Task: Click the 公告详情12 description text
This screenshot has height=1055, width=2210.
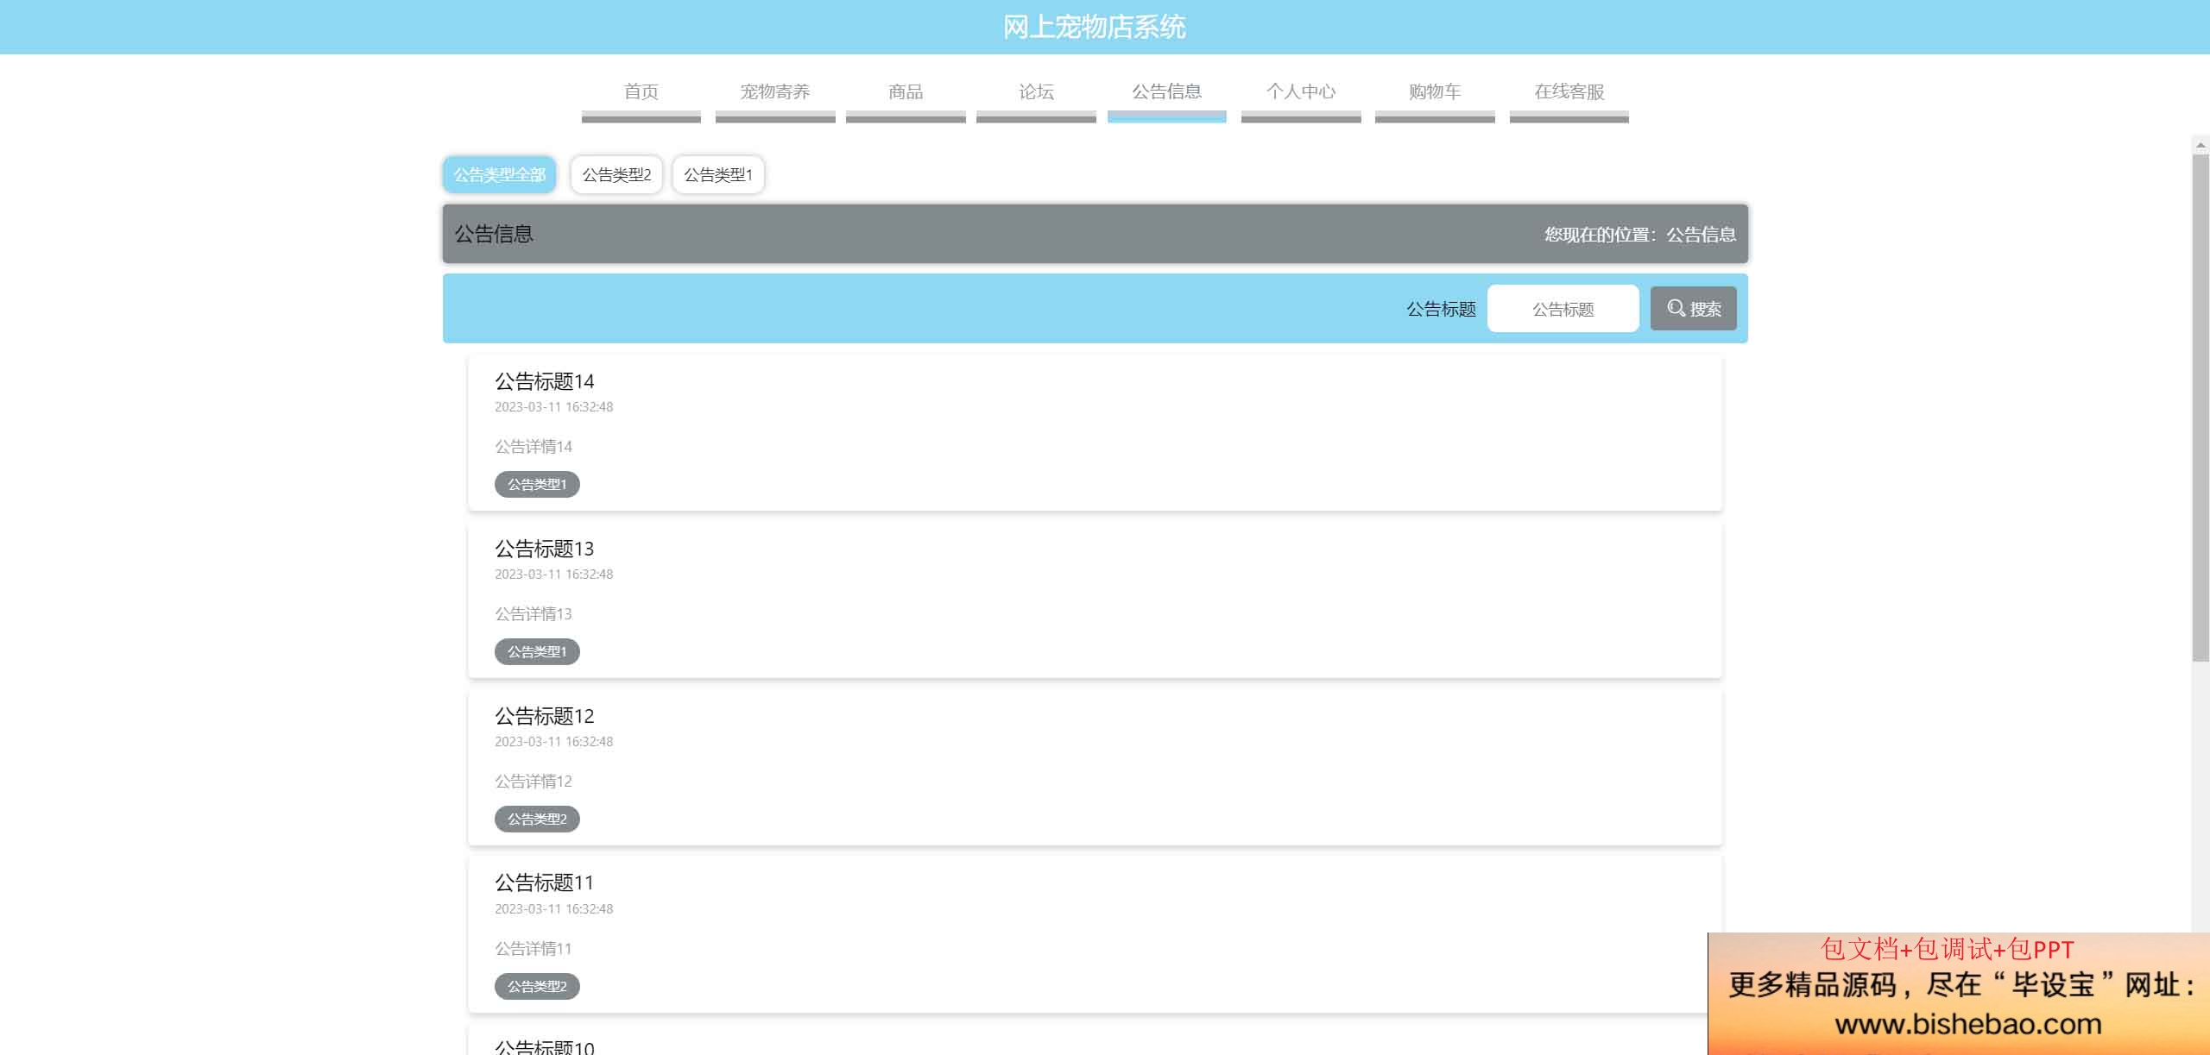Action: point(534,781)
